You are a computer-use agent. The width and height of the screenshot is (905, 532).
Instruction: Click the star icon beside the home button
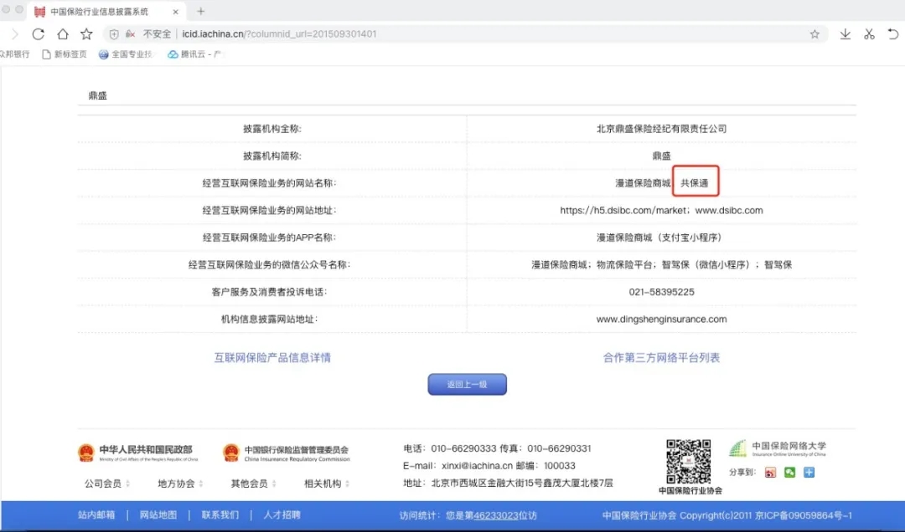coord(86,34)
